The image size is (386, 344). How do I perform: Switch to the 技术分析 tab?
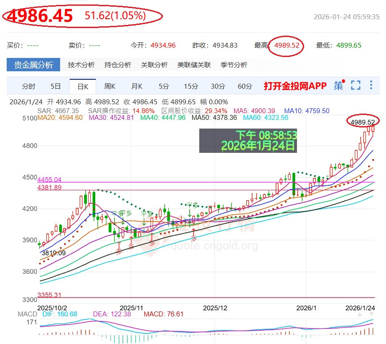pyautogui.click(x=82, y=64)
